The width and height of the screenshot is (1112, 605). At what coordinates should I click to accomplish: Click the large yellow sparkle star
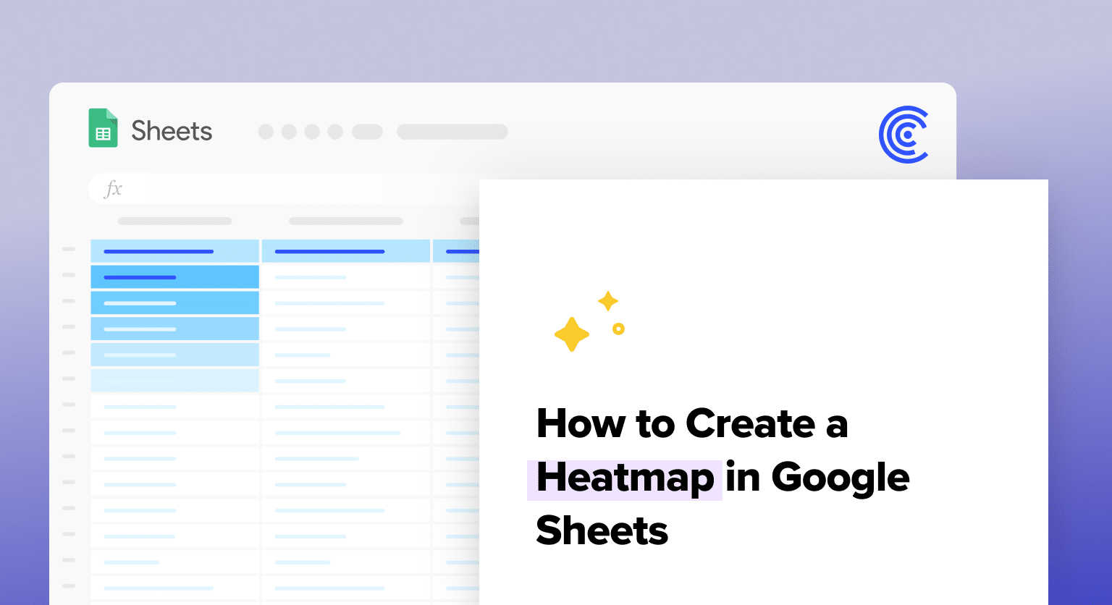572,334
